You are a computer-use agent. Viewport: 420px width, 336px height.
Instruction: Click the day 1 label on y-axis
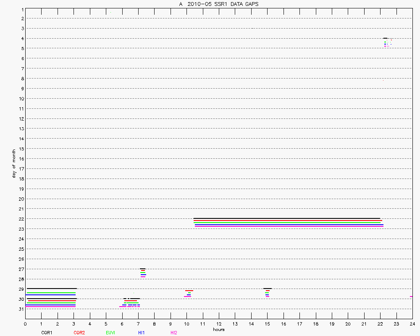[21, 8]
